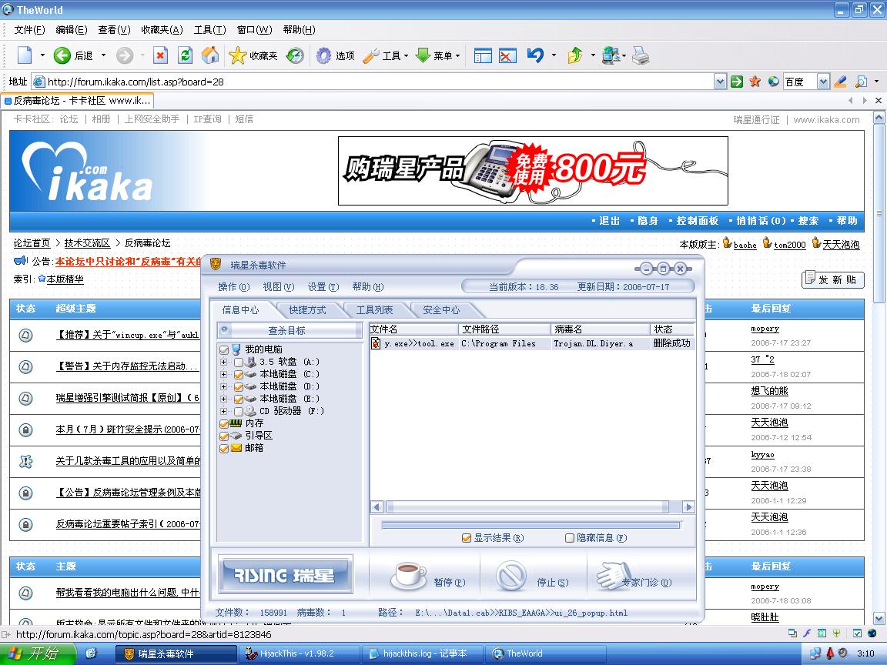Switch to the 快捷方式 tab

click(x=307, y=310)
